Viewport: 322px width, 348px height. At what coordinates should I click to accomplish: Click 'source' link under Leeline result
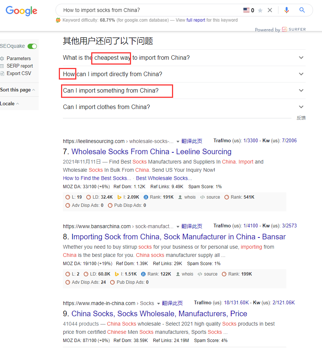[213, 197]
